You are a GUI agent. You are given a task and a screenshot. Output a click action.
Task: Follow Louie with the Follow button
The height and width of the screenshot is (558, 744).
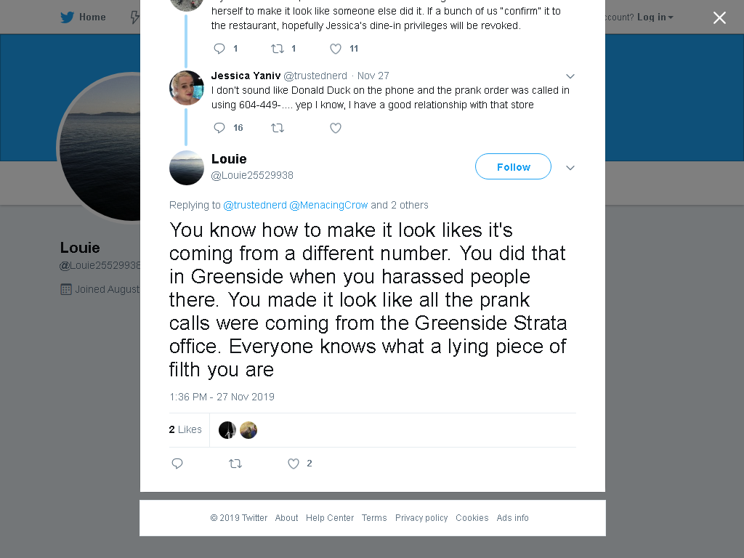[x=514, y=166]
